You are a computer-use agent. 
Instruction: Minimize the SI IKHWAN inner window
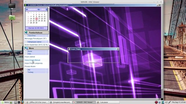tap(157, 5)
